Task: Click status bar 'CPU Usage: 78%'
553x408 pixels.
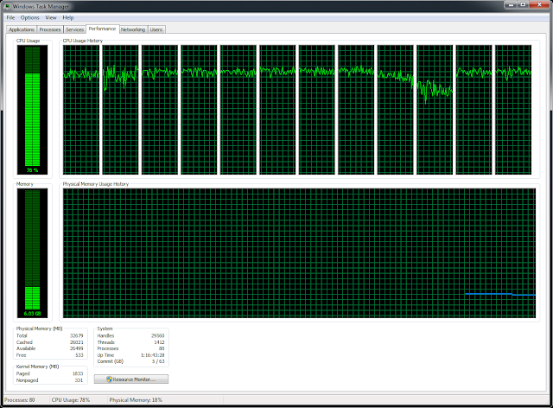Action: (71, 400)
